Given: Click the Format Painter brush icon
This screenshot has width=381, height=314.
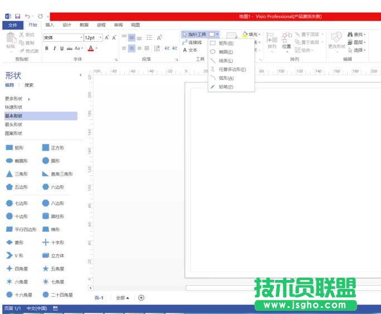Looking at the screenshot, I should [22, 51].
